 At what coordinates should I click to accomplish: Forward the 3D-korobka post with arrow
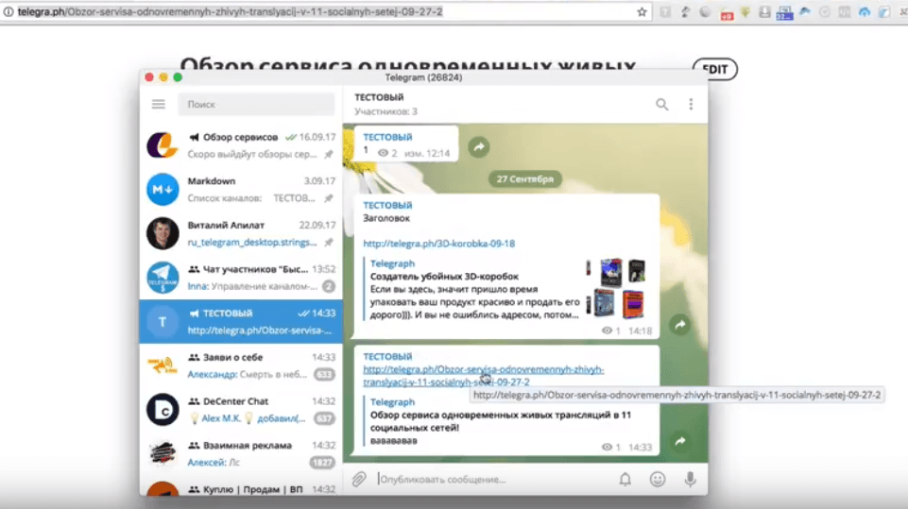pos(678,325)
